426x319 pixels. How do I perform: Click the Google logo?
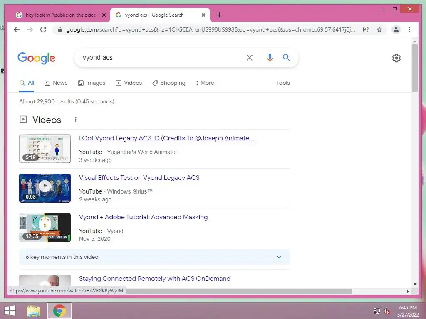(37, 58)
